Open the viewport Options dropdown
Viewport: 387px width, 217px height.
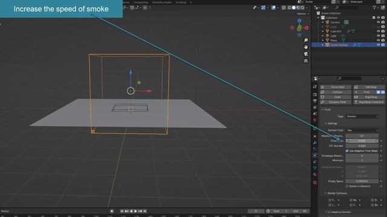(x=302, y=14)
